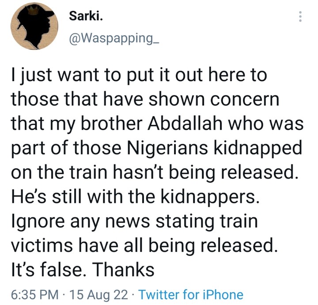This screenshot has width=318, height=305.
Task: Click the "15 Aug 22" date
Action: (101, 294)
